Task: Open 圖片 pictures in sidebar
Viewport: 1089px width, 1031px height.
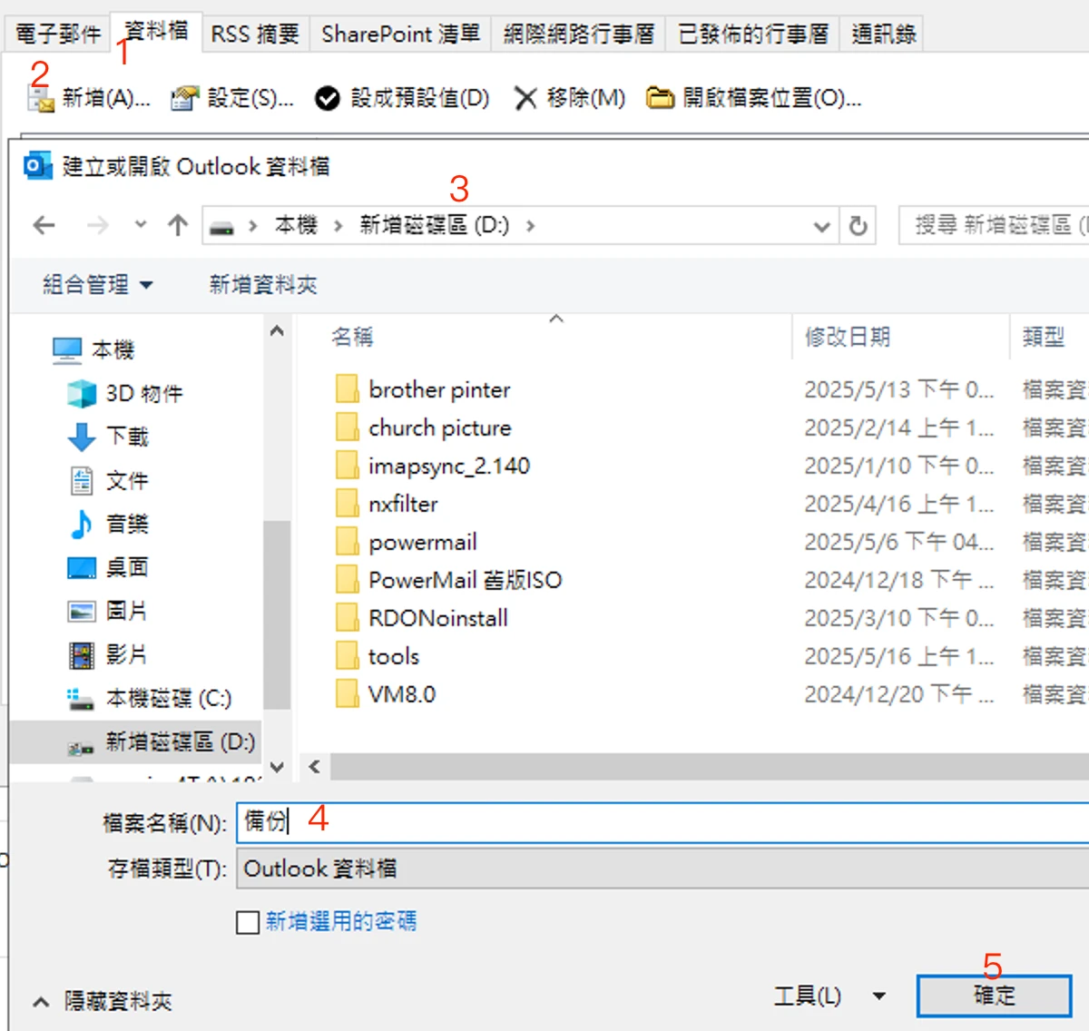Action: [109, 611]
